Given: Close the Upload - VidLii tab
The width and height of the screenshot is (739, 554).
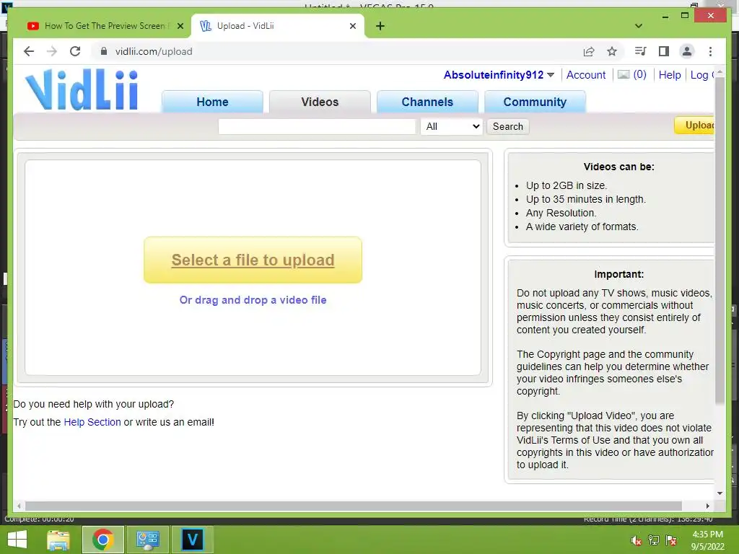Looking at the screenshot, I should pos(352,26).
